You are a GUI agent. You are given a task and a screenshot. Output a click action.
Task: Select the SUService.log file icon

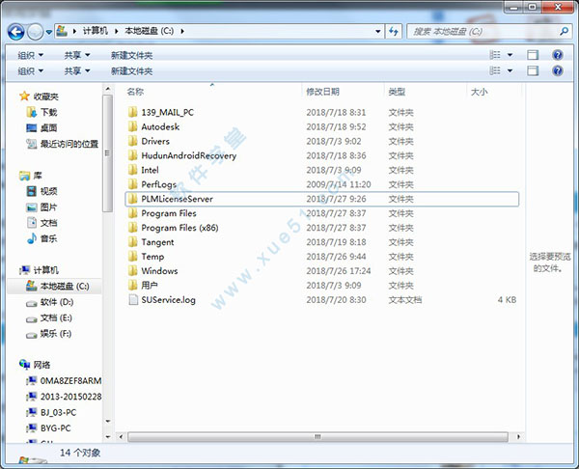point(133,300)
